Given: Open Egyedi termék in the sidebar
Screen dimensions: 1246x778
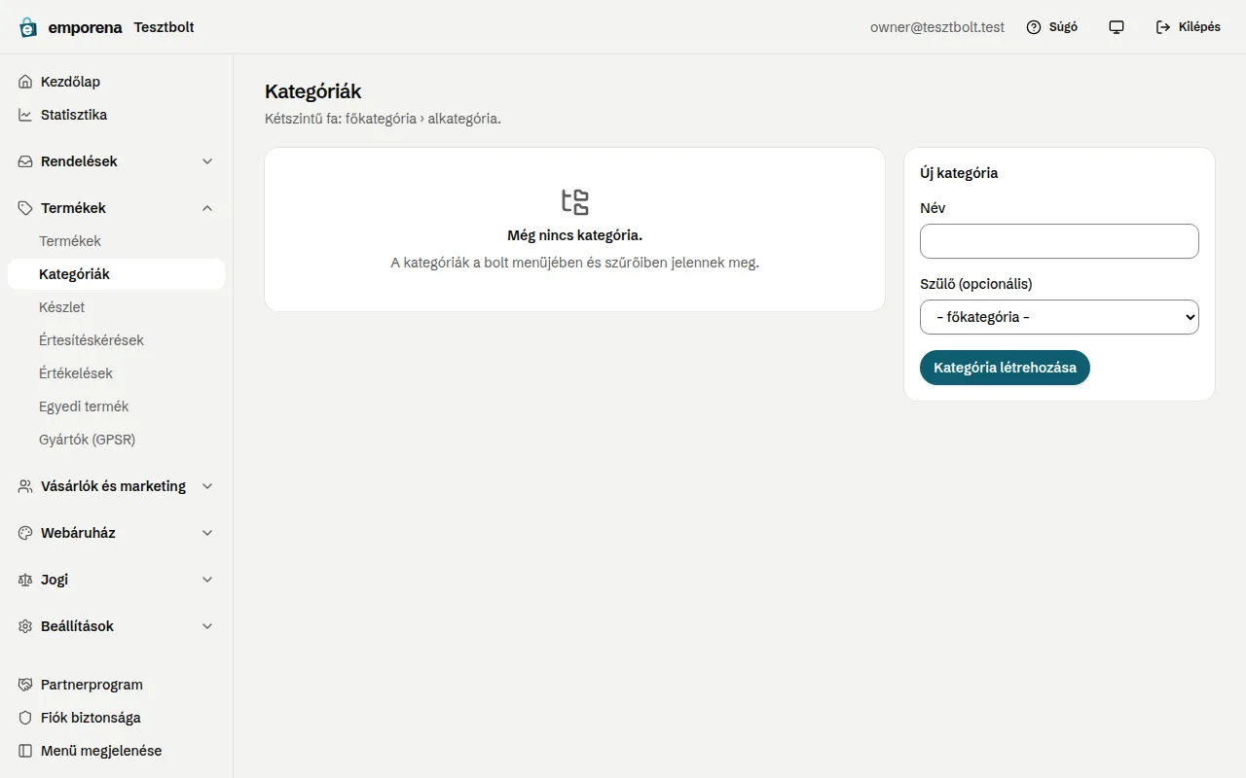Looking at the screenshot, I should [117, 407].
